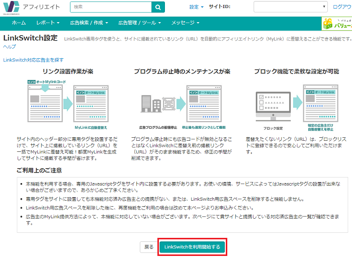Click LinkSwitchを利用開始する button
The height and width of the screenshot is (264, 352).
coord(192,247)
